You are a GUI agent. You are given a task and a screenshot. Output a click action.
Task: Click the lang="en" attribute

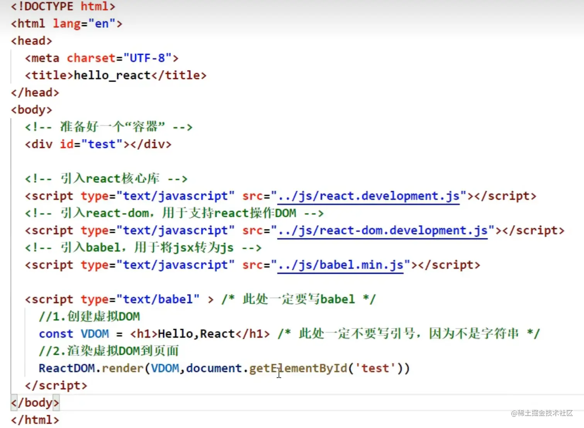pyautogui.click(x=84, y=24)
